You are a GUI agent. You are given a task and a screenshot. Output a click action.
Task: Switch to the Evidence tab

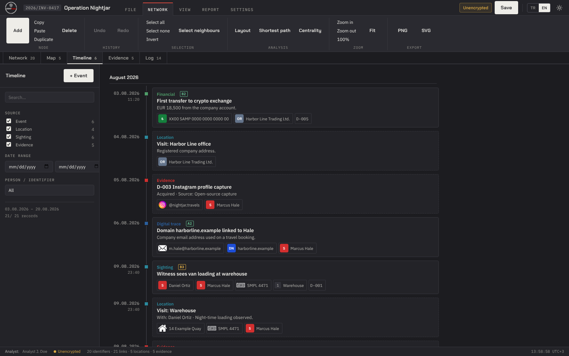click(x=121, y=58)
